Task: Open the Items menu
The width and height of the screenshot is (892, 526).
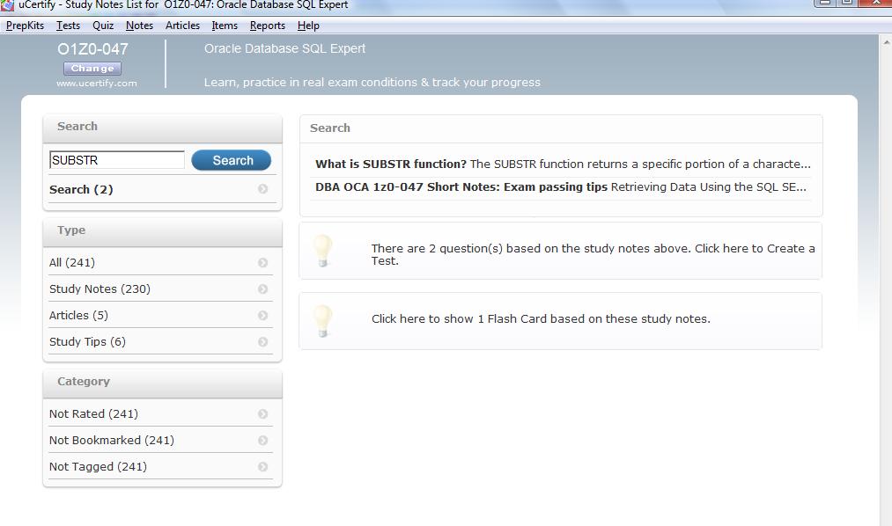Action: [225, 26]
